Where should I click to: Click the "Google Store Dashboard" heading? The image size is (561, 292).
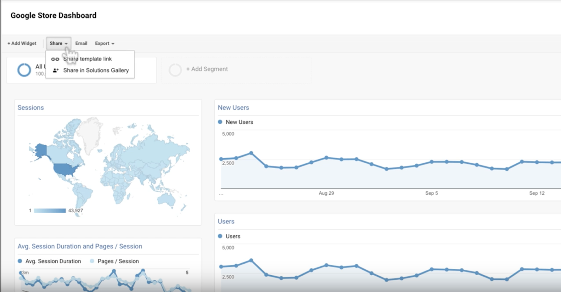(53, 15)
